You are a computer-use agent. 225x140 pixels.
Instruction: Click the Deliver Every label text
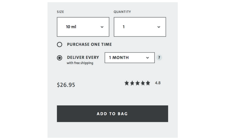coord(83,57)
